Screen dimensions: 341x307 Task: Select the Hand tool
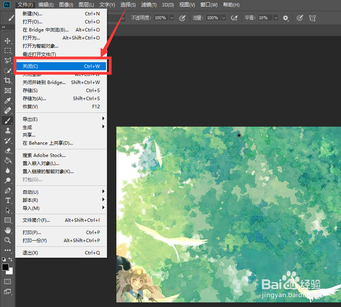[8, 230]
